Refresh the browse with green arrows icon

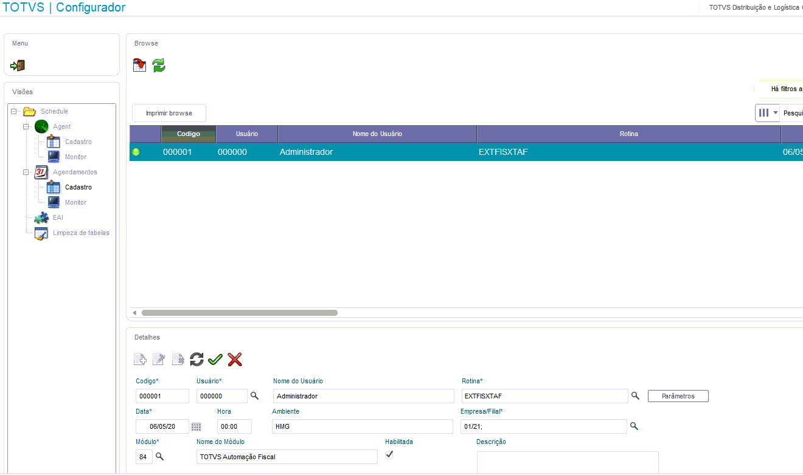click(x=159, y=65)
